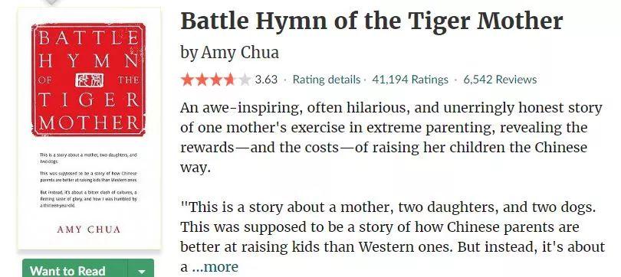
Task: Open author page for Amy Chua
Action: coord(240,52)
